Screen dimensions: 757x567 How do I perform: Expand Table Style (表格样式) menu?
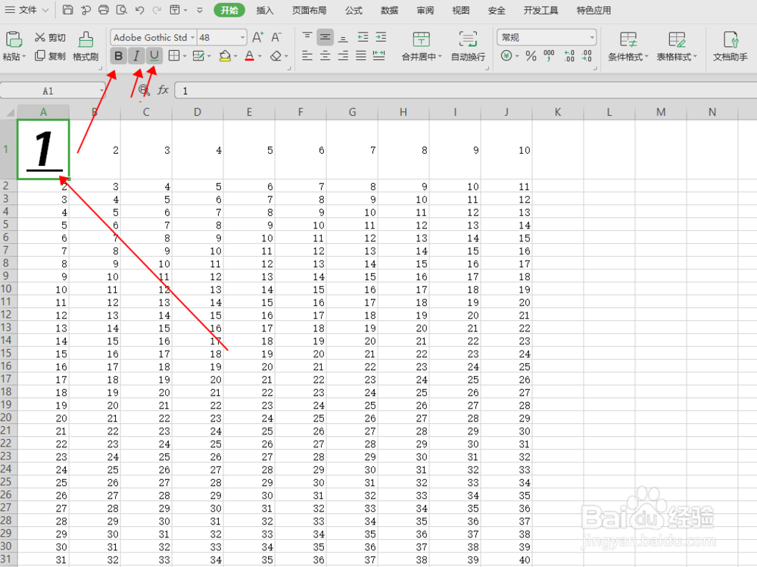677,47
